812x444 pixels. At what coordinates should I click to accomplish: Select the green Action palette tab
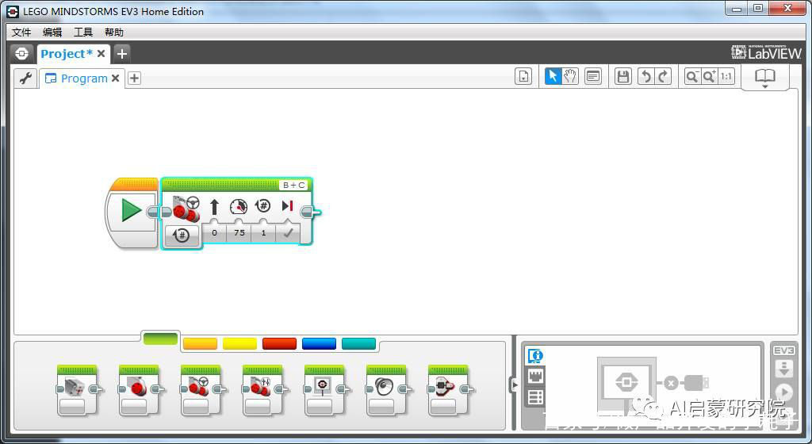[x=160, y=339]
